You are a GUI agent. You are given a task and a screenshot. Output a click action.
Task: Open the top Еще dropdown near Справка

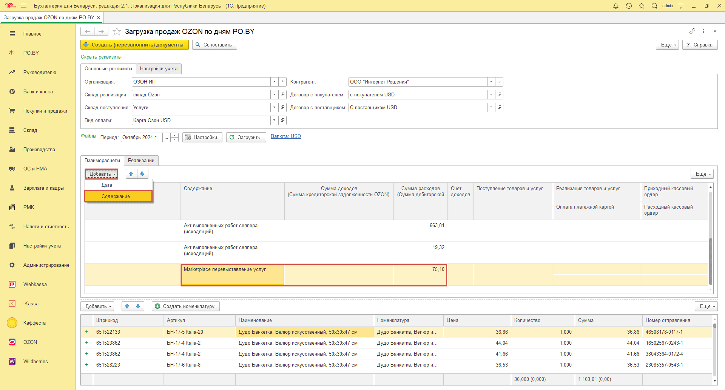click(x=668, y=45)
